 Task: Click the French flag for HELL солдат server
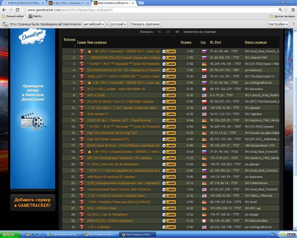(x=204, y=89)
